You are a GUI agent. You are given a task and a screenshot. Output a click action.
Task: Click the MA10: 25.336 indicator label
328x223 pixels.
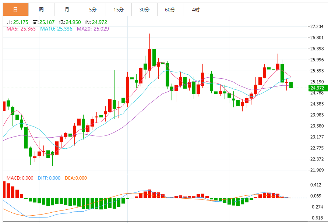(56, 29)
